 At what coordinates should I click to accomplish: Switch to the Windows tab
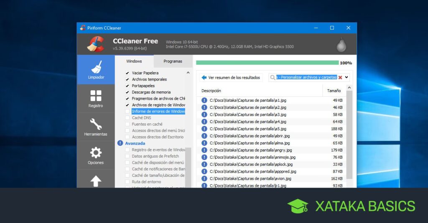(134, 61)
